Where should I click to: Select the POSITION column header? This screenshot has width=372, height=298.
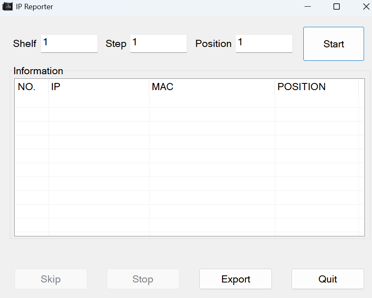tap(316, 87)
